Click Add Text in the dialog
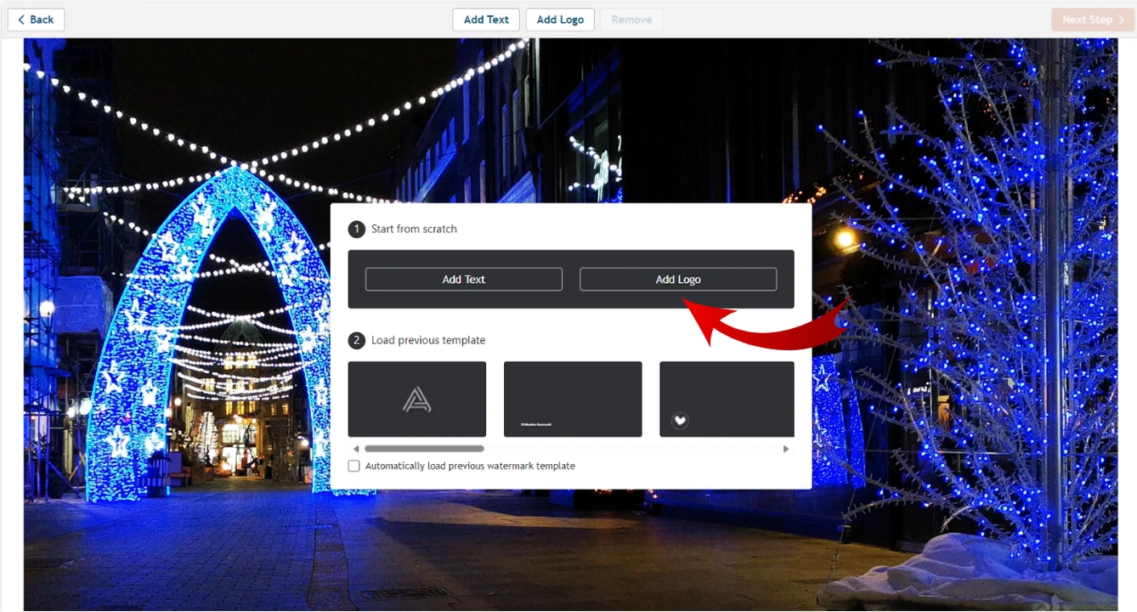 tap(464, 279)
